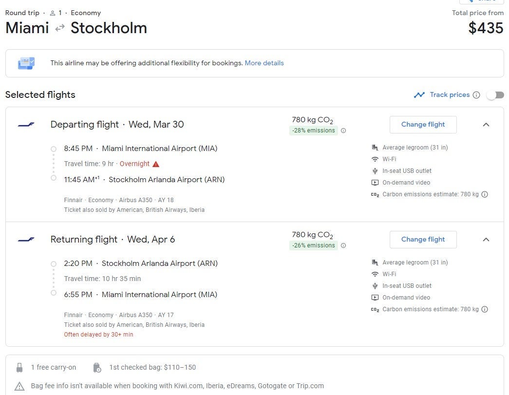Collapse the departing flight details chevron
This screenshot has height=395, width=509.
click(x=486, y=125)
